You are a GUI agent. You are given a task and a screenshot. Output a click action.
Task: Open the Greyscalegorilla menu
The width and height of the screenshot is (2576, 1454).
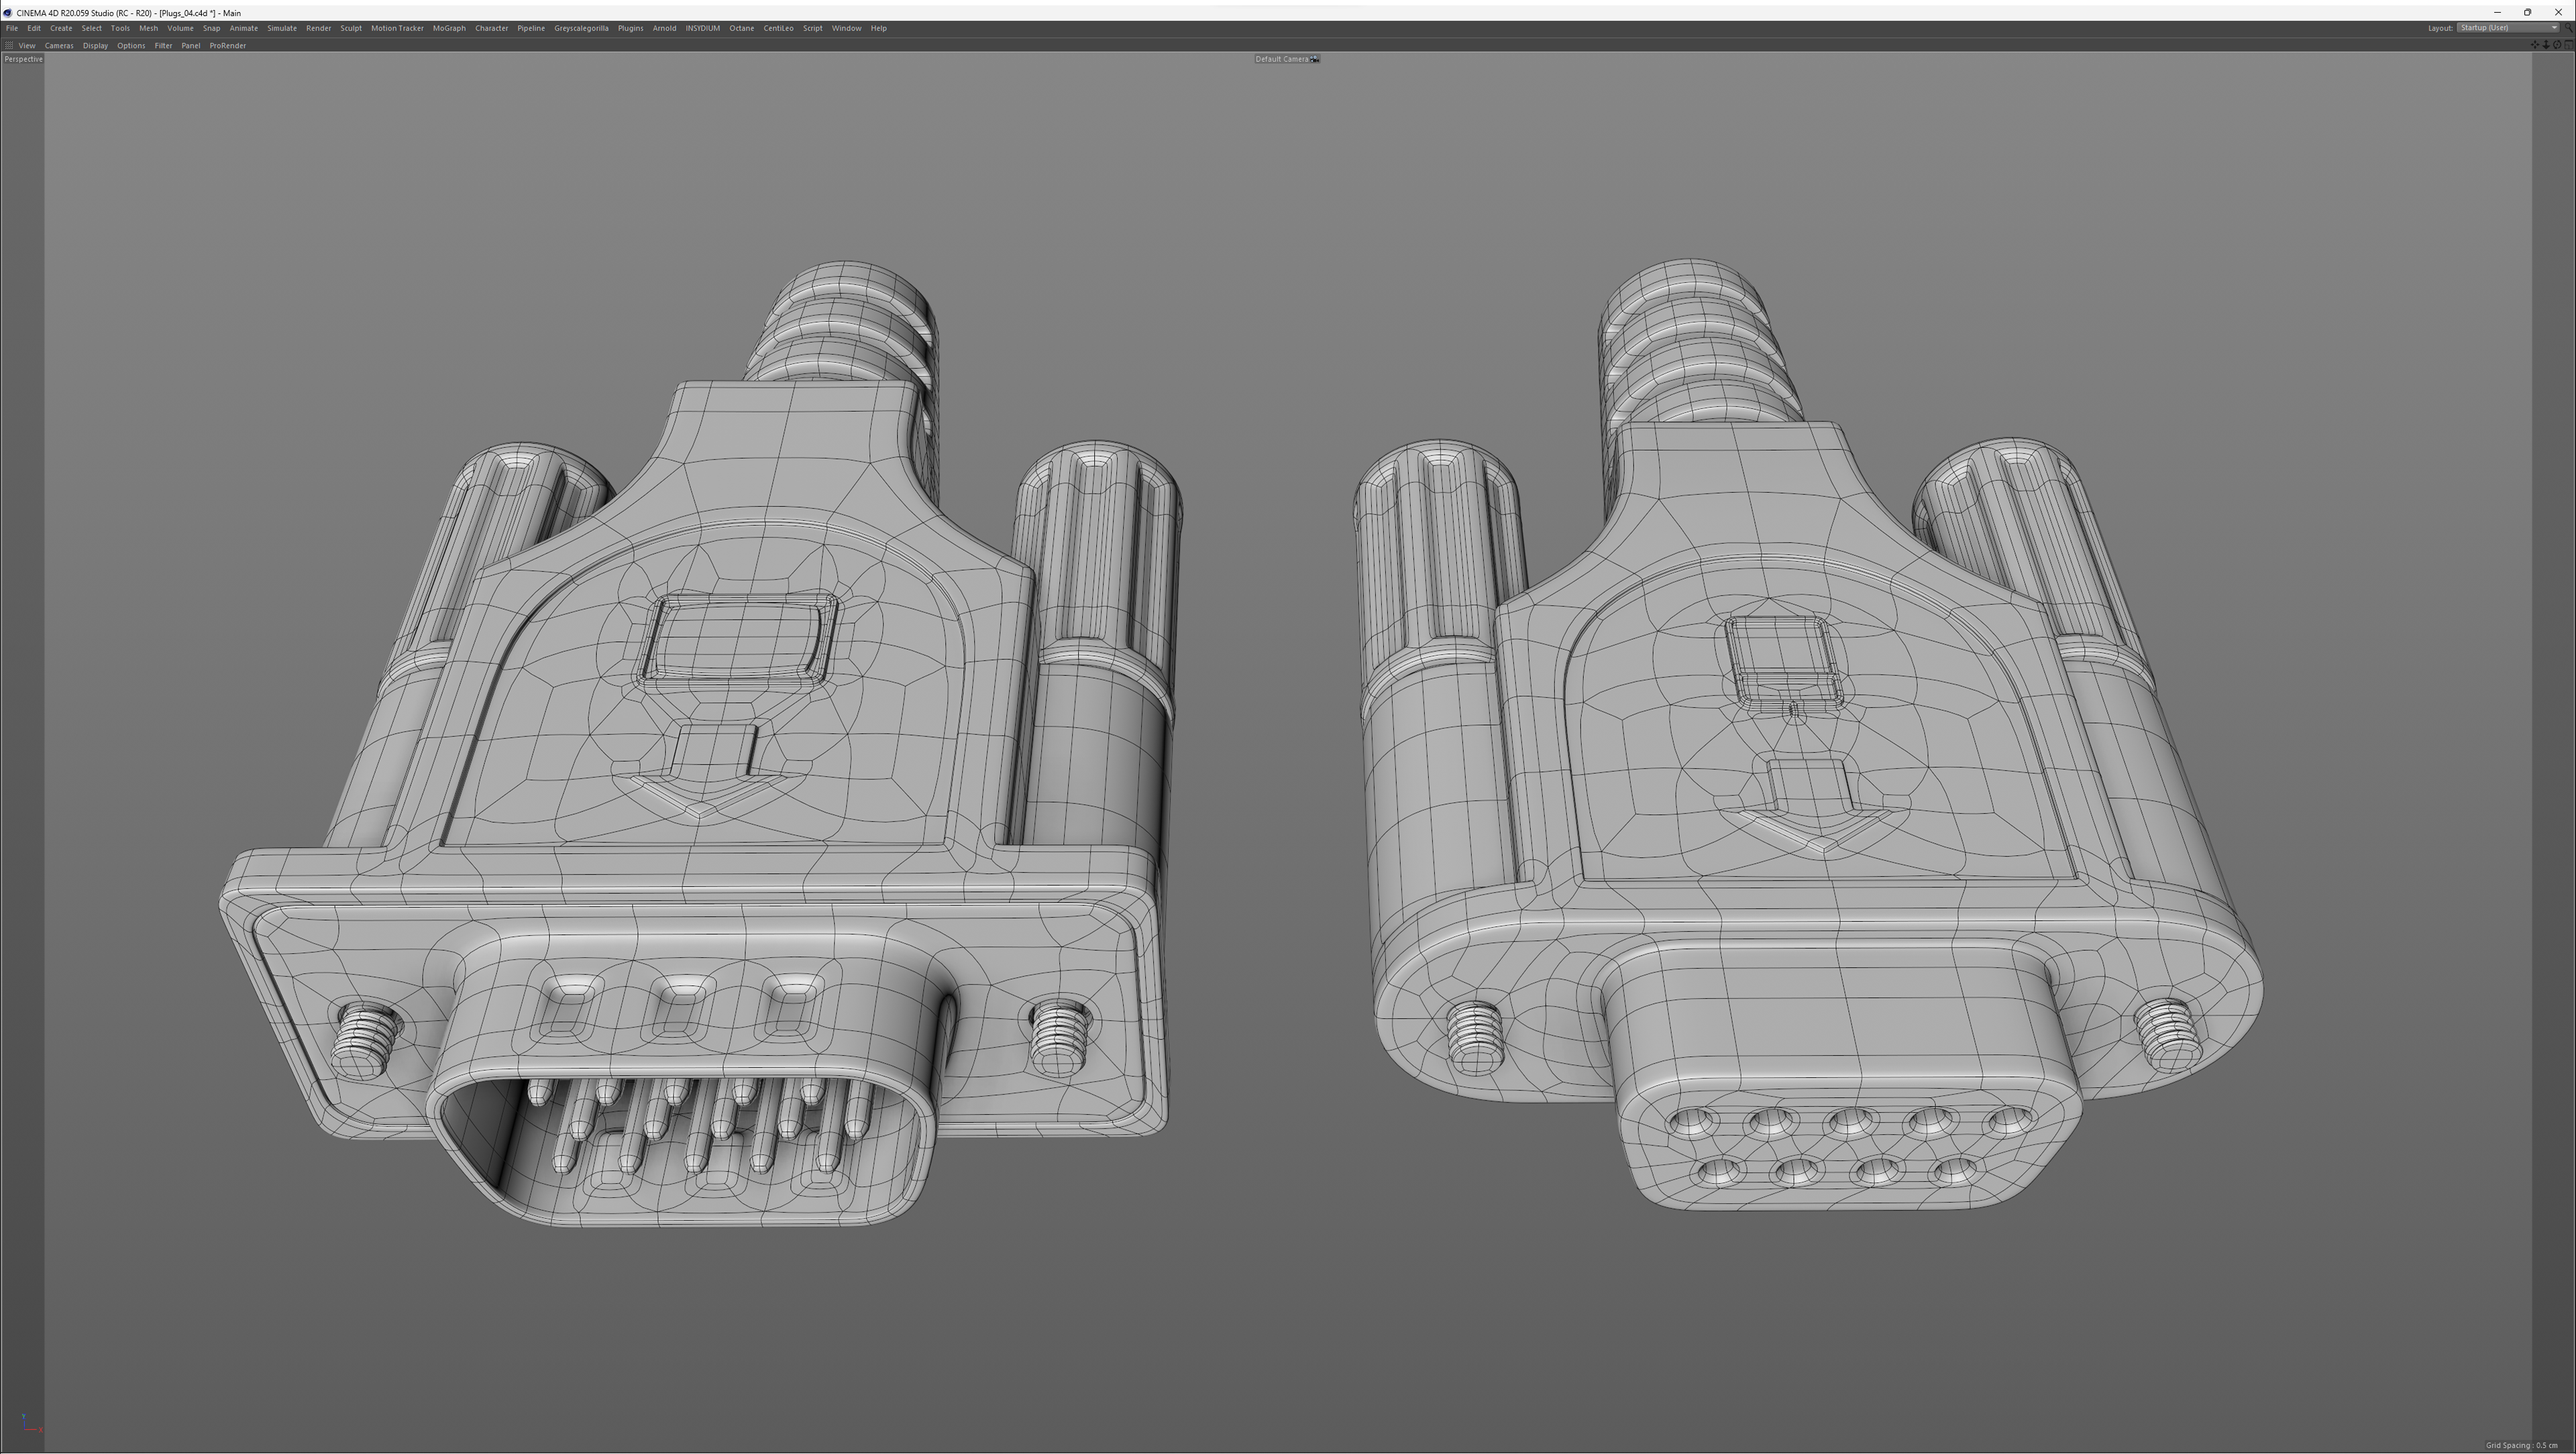(x=581, y=29)
